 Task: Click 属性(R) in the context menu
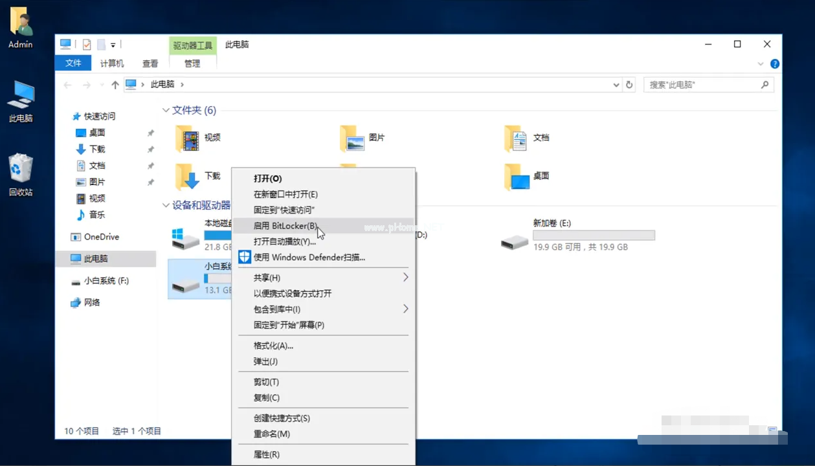pyautogui.click(x=267, y=454)
